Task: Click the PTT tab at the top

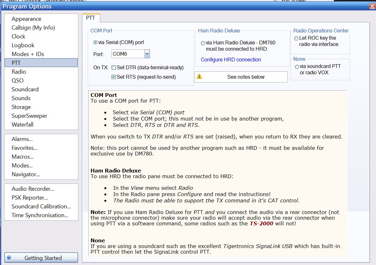Action: click(x=91, y=18)
